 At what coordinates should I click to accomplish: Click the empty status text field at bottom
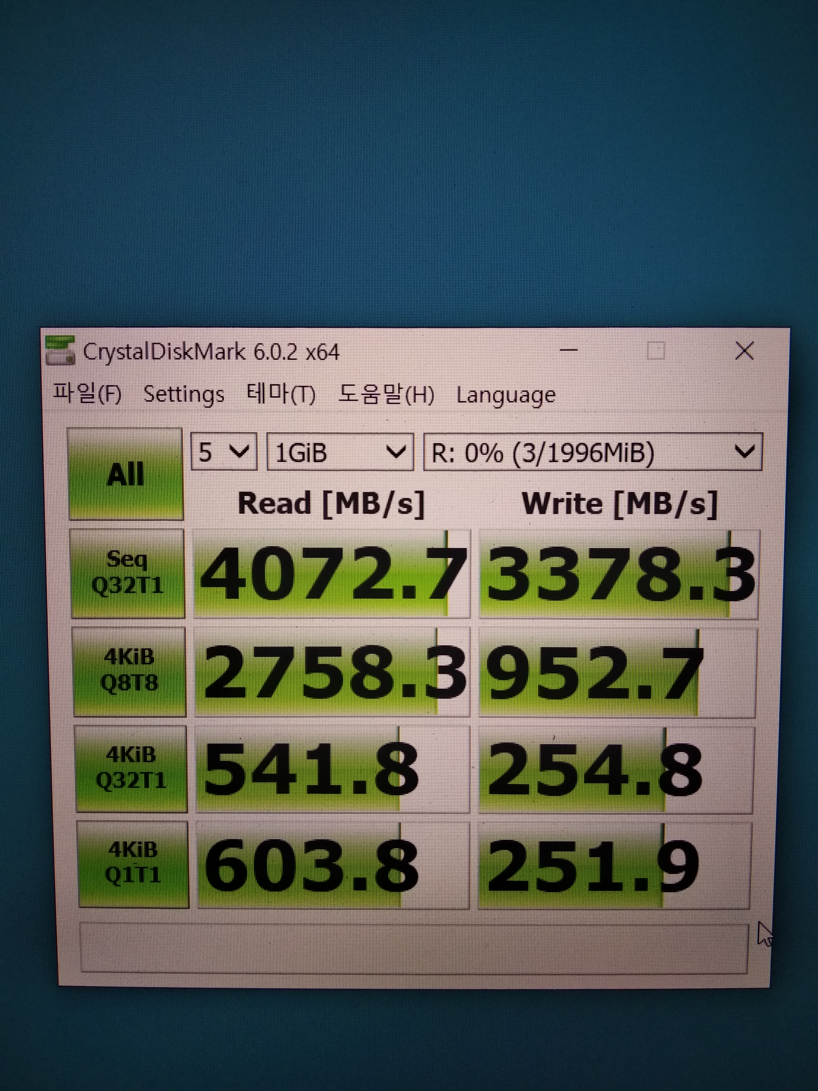414,948
